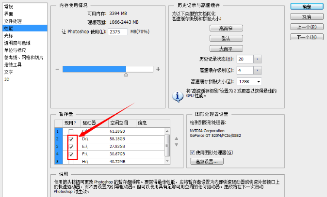Open the 增效工具 preferences page
This screenshot has height=197, width=327.
(x=13, y=64)
